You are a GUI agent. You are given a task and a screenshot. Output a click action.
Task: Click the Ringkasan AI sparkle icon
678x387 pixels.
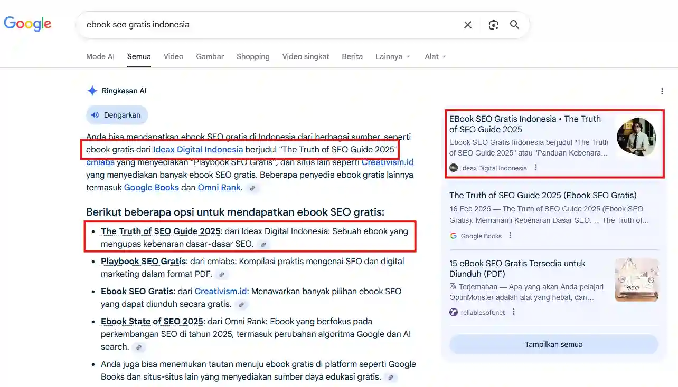(92, 91)
